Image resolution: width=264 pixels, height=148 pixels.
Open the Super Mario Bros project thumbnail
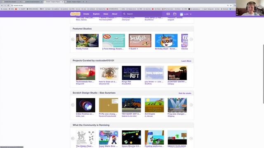point(108,137)
